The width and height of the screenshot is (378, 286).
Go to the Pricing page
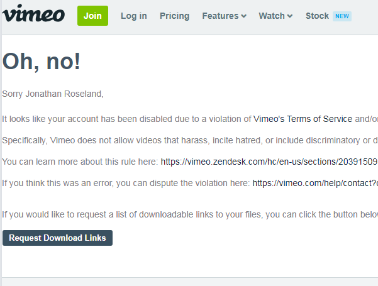(175, 16)
